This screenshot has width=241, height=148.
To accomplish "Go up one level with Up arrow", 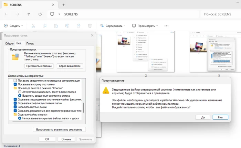I will pos(29,14).
